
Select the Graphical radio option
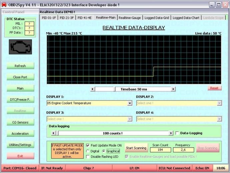(104, 151)
